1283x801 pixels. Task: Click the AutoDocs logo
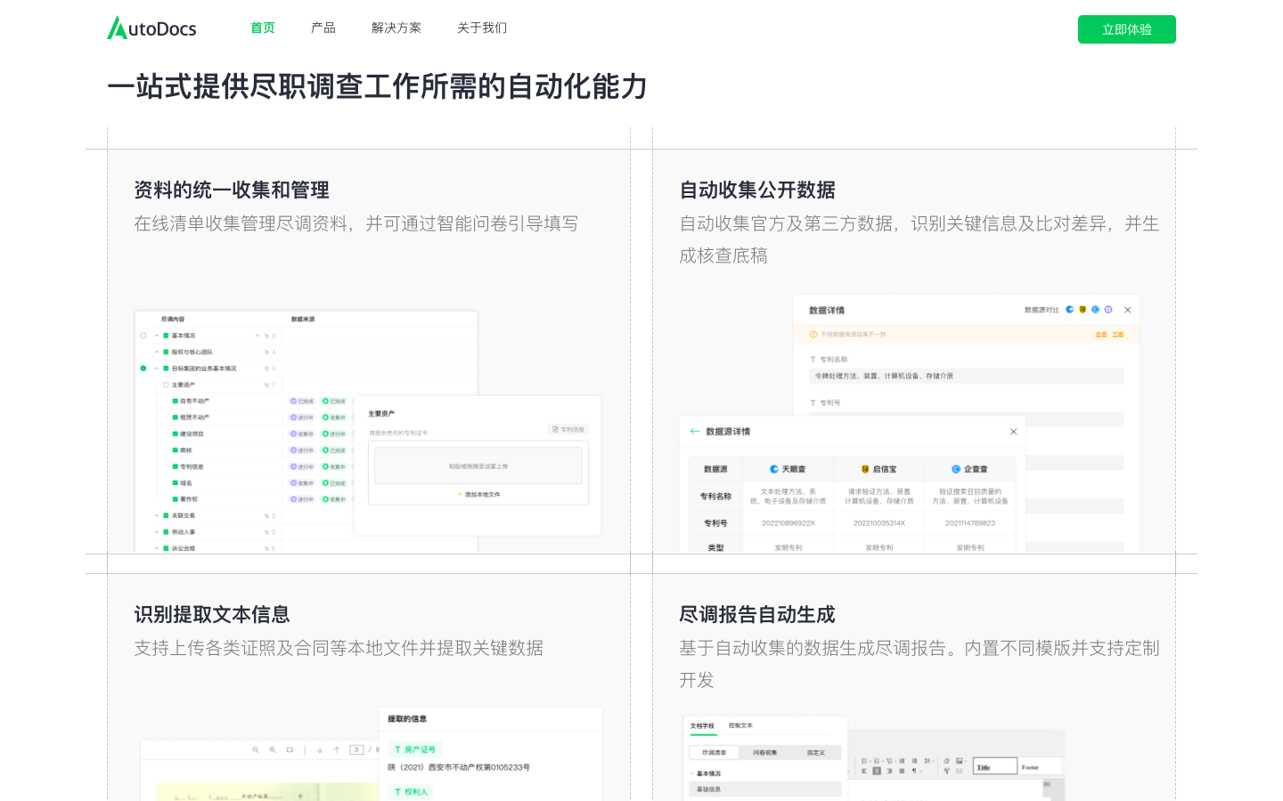151,28
